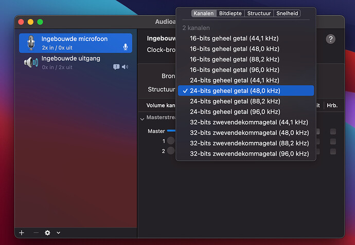Choose 16-bits geheel getal (88,2 kHz)
The height and width of the screenshot is (245, 355).
pos(246,59)
